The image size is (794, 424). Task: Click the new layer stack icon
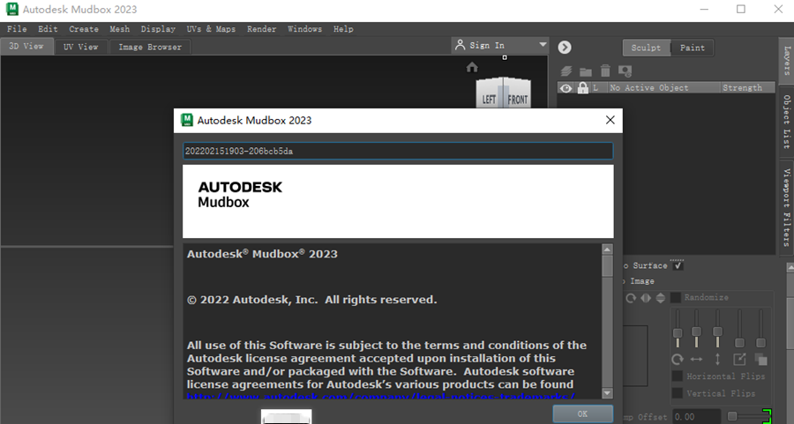[x=566, y=71]
